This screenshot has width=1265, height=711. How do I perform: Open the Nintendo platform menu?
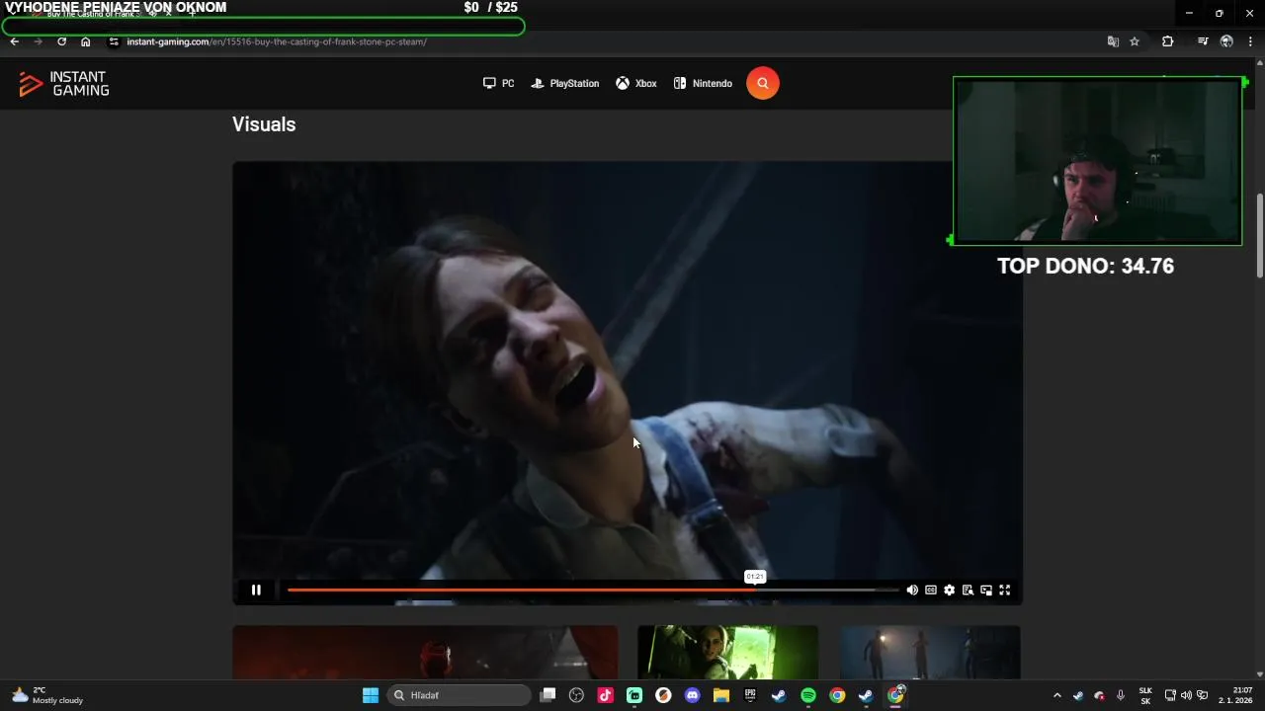point(703,84)
